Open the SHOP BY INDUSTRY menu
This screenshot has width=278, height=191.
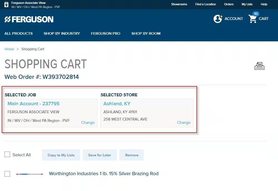click(x=62, y=34)
